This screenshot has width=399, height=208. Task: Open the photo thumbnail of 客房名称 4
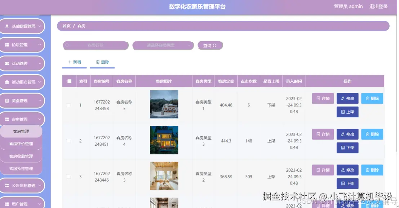tap(164, 140)
